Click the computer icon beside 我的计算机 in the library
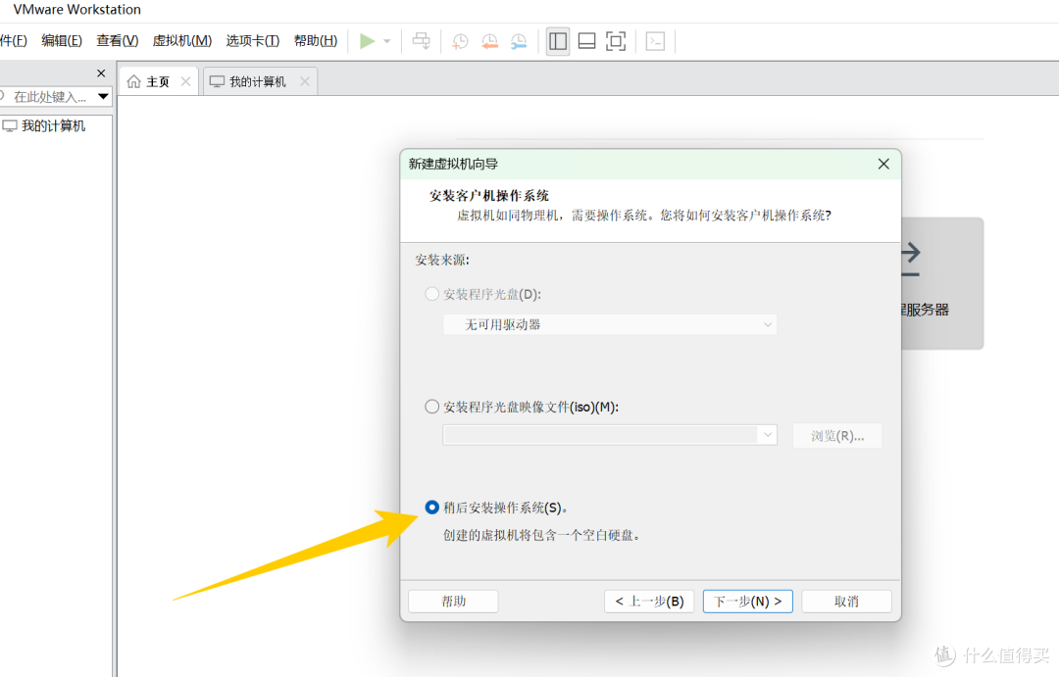 [10, 126]
